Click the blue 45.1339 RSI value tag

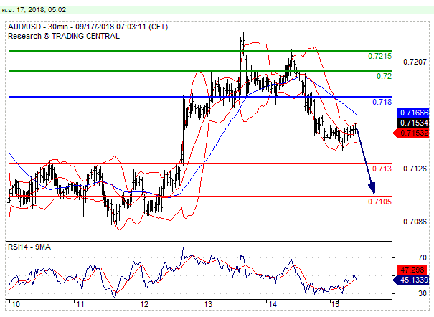(x=411, y=280)
